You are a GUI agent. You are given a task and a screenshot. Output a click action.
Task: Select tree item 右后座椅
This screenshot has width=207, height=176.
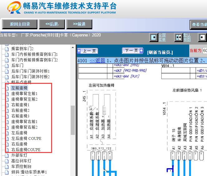pos(19,144)
